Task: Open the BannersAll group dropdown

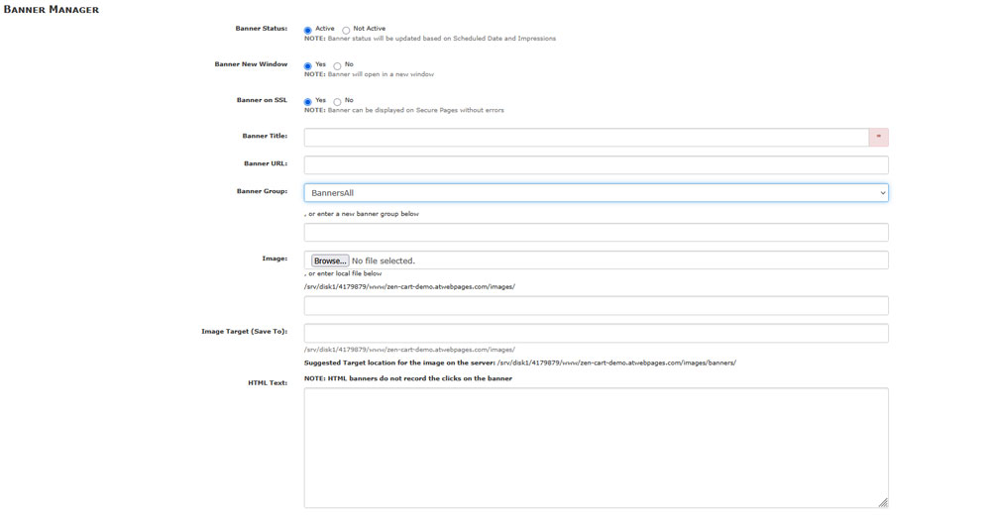Action: click(595, 193)
